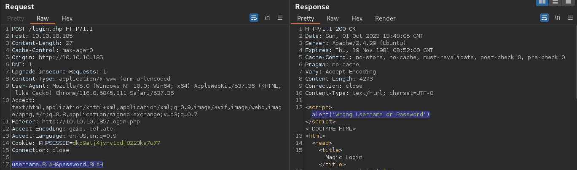577x170 pixels.
Task: Click the username=BLAH&password=BLAH request body
Action: pyautogui.click(x=57, y=164)
